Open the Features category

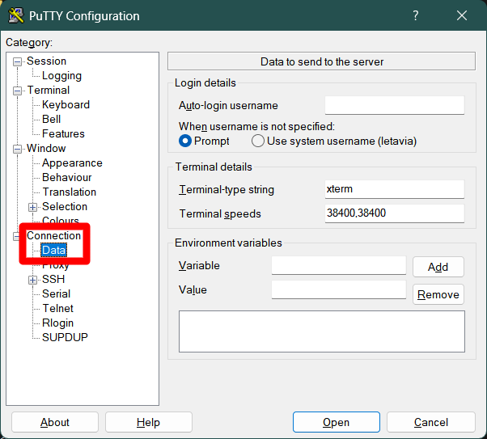tap(63, 134)
